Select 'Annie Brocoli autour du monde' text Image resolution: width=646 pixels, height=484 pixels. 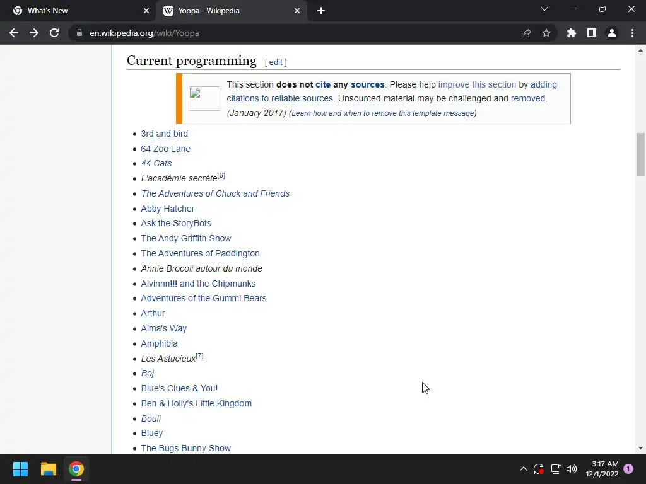(x=201, y=268)
